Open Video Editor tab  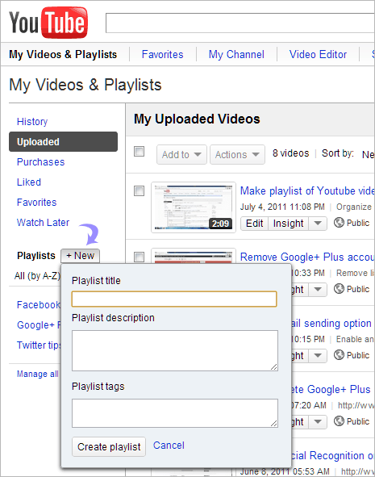point(318,54)
